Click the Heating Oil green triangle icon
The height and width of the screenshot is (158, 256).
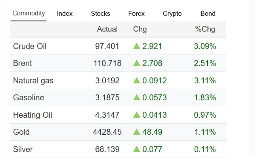(x=137, y=115)
